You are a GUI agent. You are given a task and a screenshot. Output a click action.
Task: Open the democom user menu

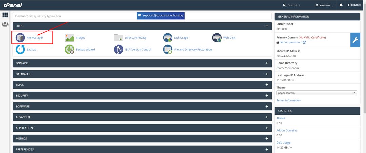(x=324, y=5)
